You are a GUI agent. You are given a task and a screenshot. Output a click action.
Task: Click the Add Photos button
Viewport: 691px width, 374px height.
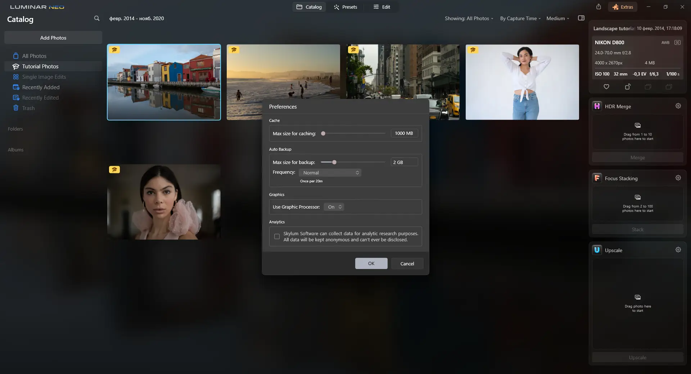(x=53, y=37)
